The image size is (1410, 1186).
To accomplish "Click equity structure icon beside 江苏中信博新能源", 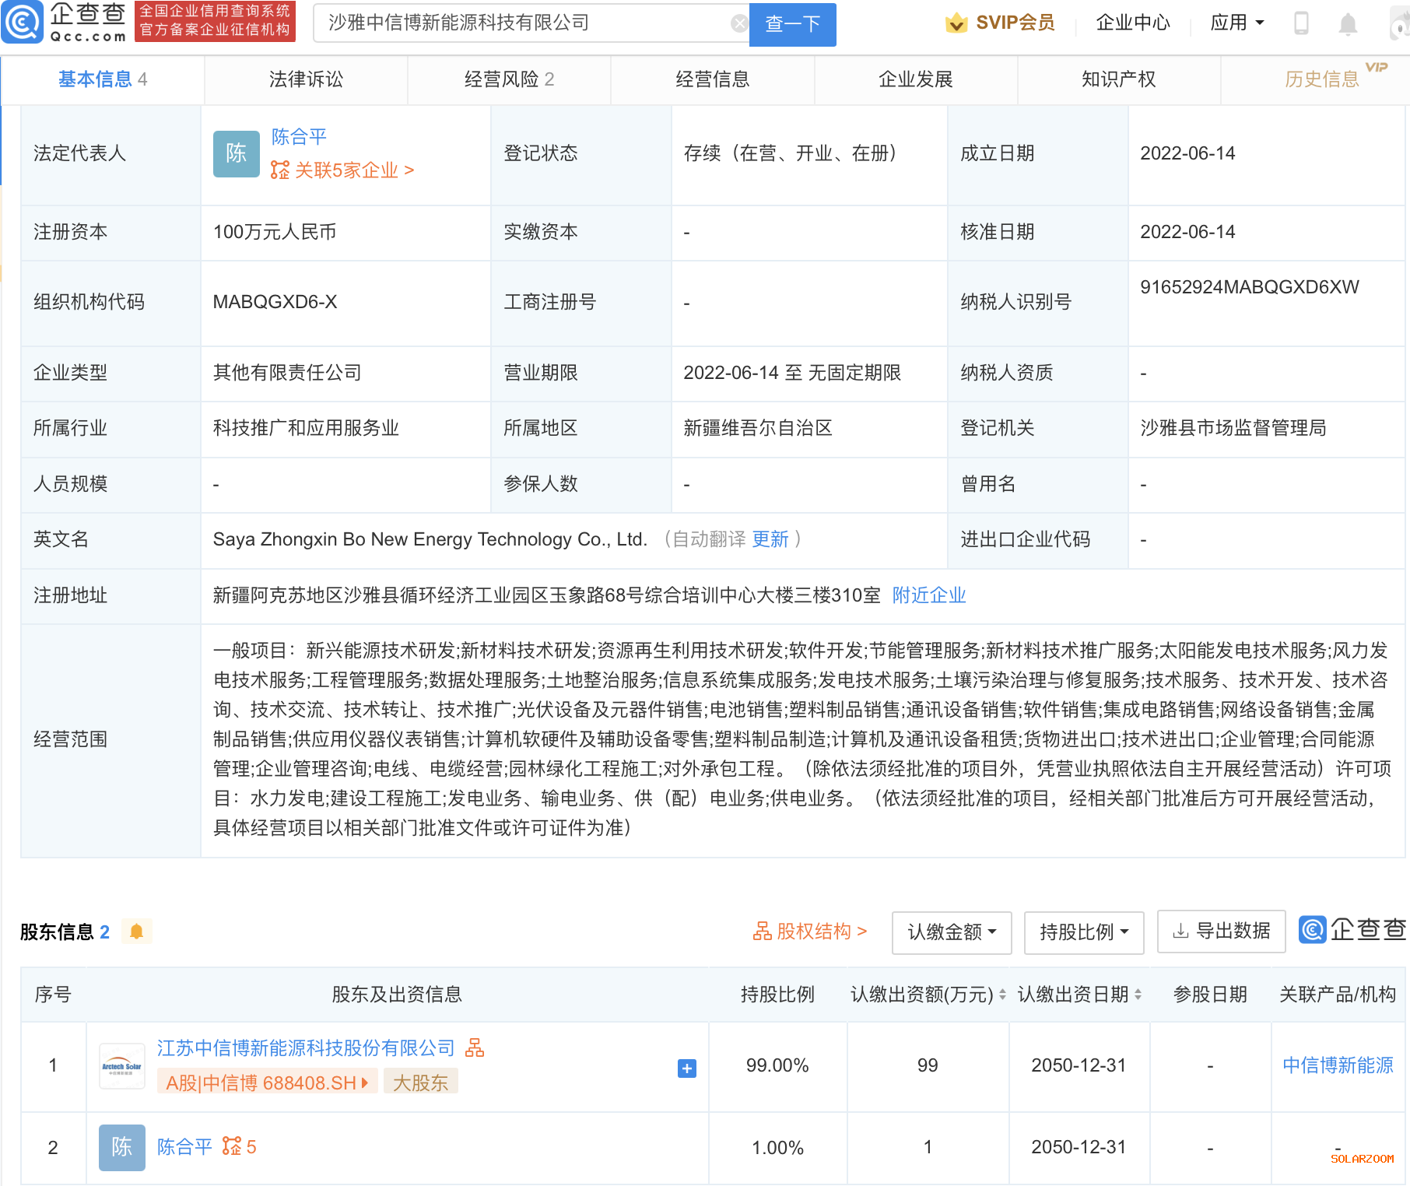I will [x=475, y=1048].
